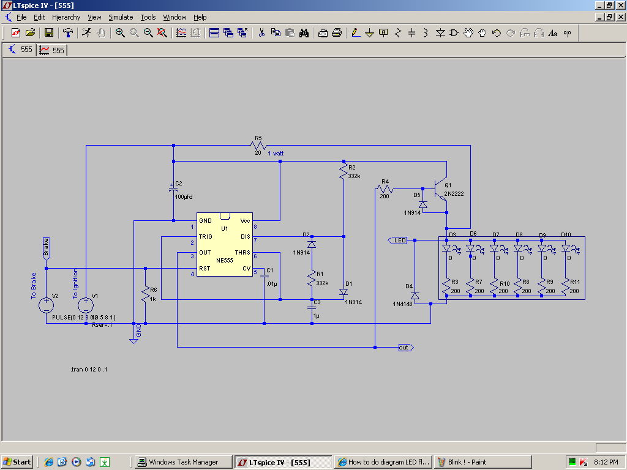Zoom in with the plus magnifier icon
The height and width of the screenshot is (470, 627).
click(120, 33)
